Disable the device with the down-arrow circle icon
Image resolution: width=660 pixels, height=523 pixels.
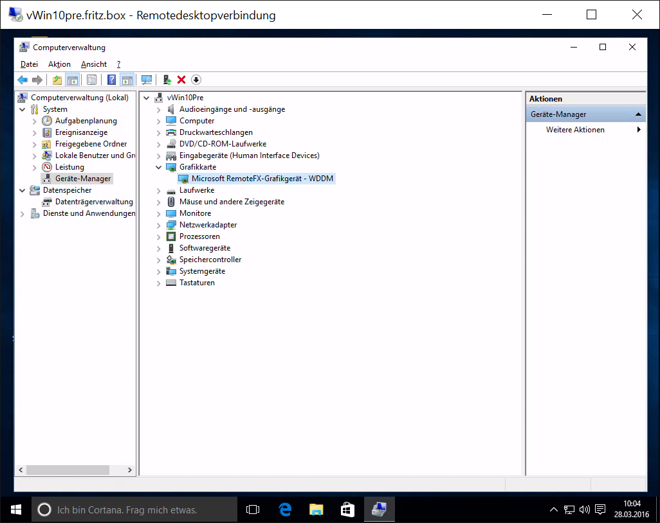(x=196, y=80)
